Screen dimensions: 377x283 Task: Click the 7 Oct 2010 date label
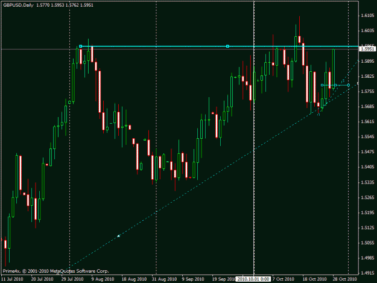(x=284, y=279)
